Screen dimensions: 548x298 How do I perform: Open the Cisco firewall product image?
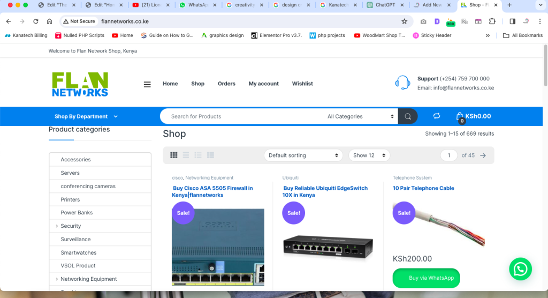pos(218,247)
